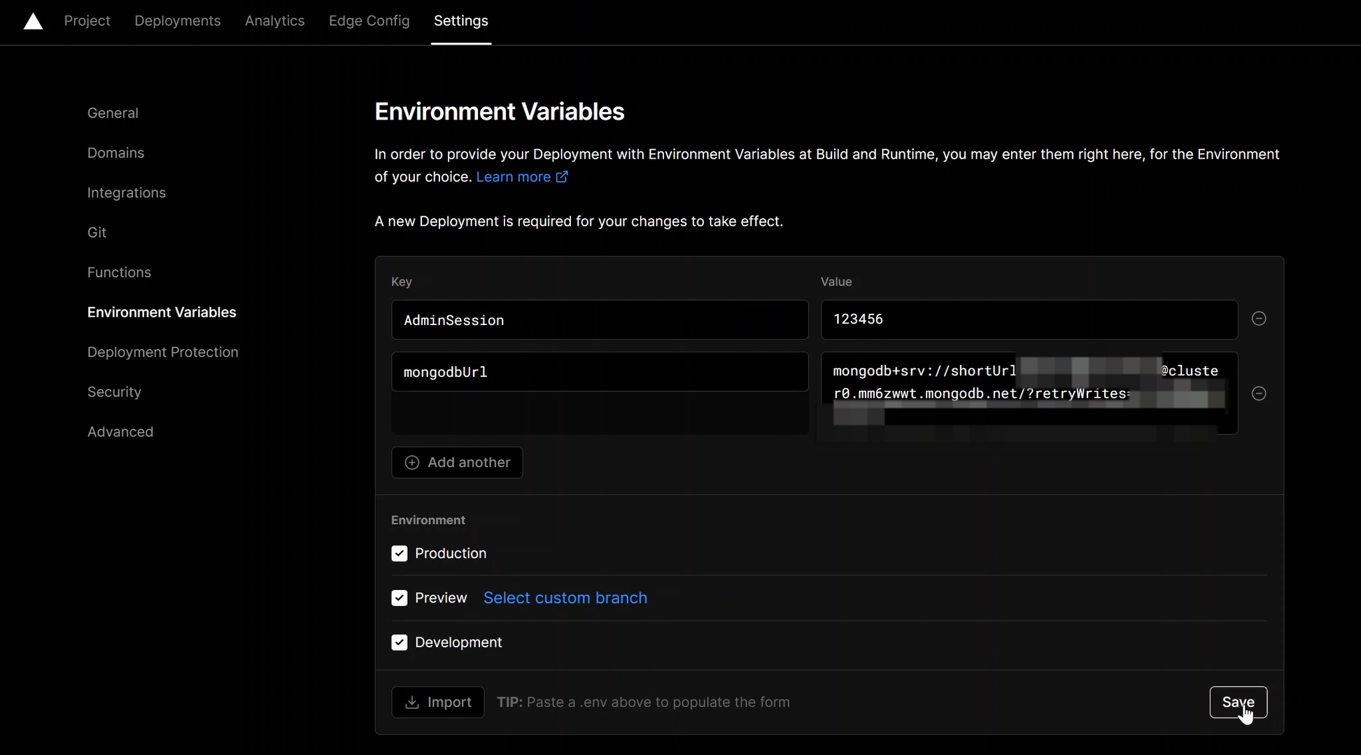
Task: Click the Environment Variables page heading
Action: pyautogui.click(x=500, y=112)
